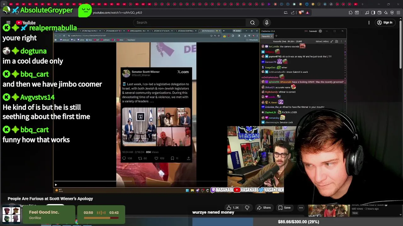Click the Share button below video
403x226 pixels.
[x=264, y=207]
